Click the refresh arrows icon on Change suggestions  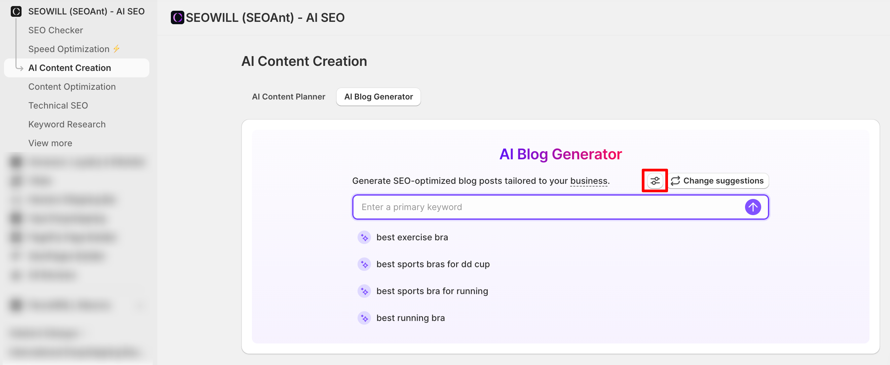click(675, 180)
